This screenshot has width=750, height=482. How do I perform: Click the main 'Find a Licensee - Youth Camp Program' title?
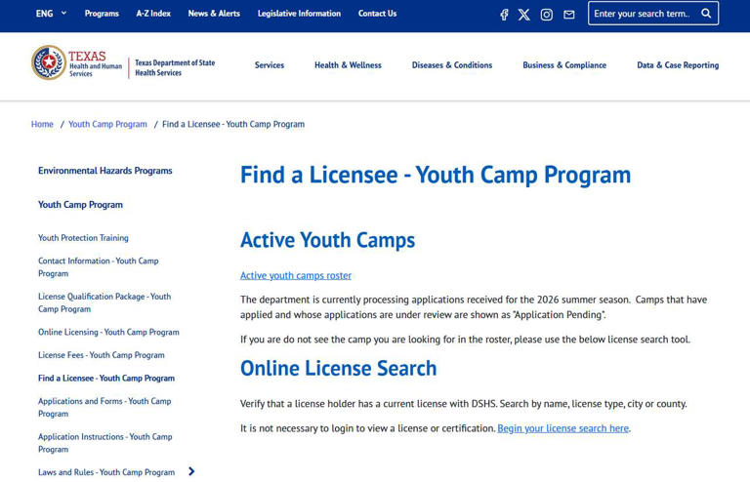point(436,175)
